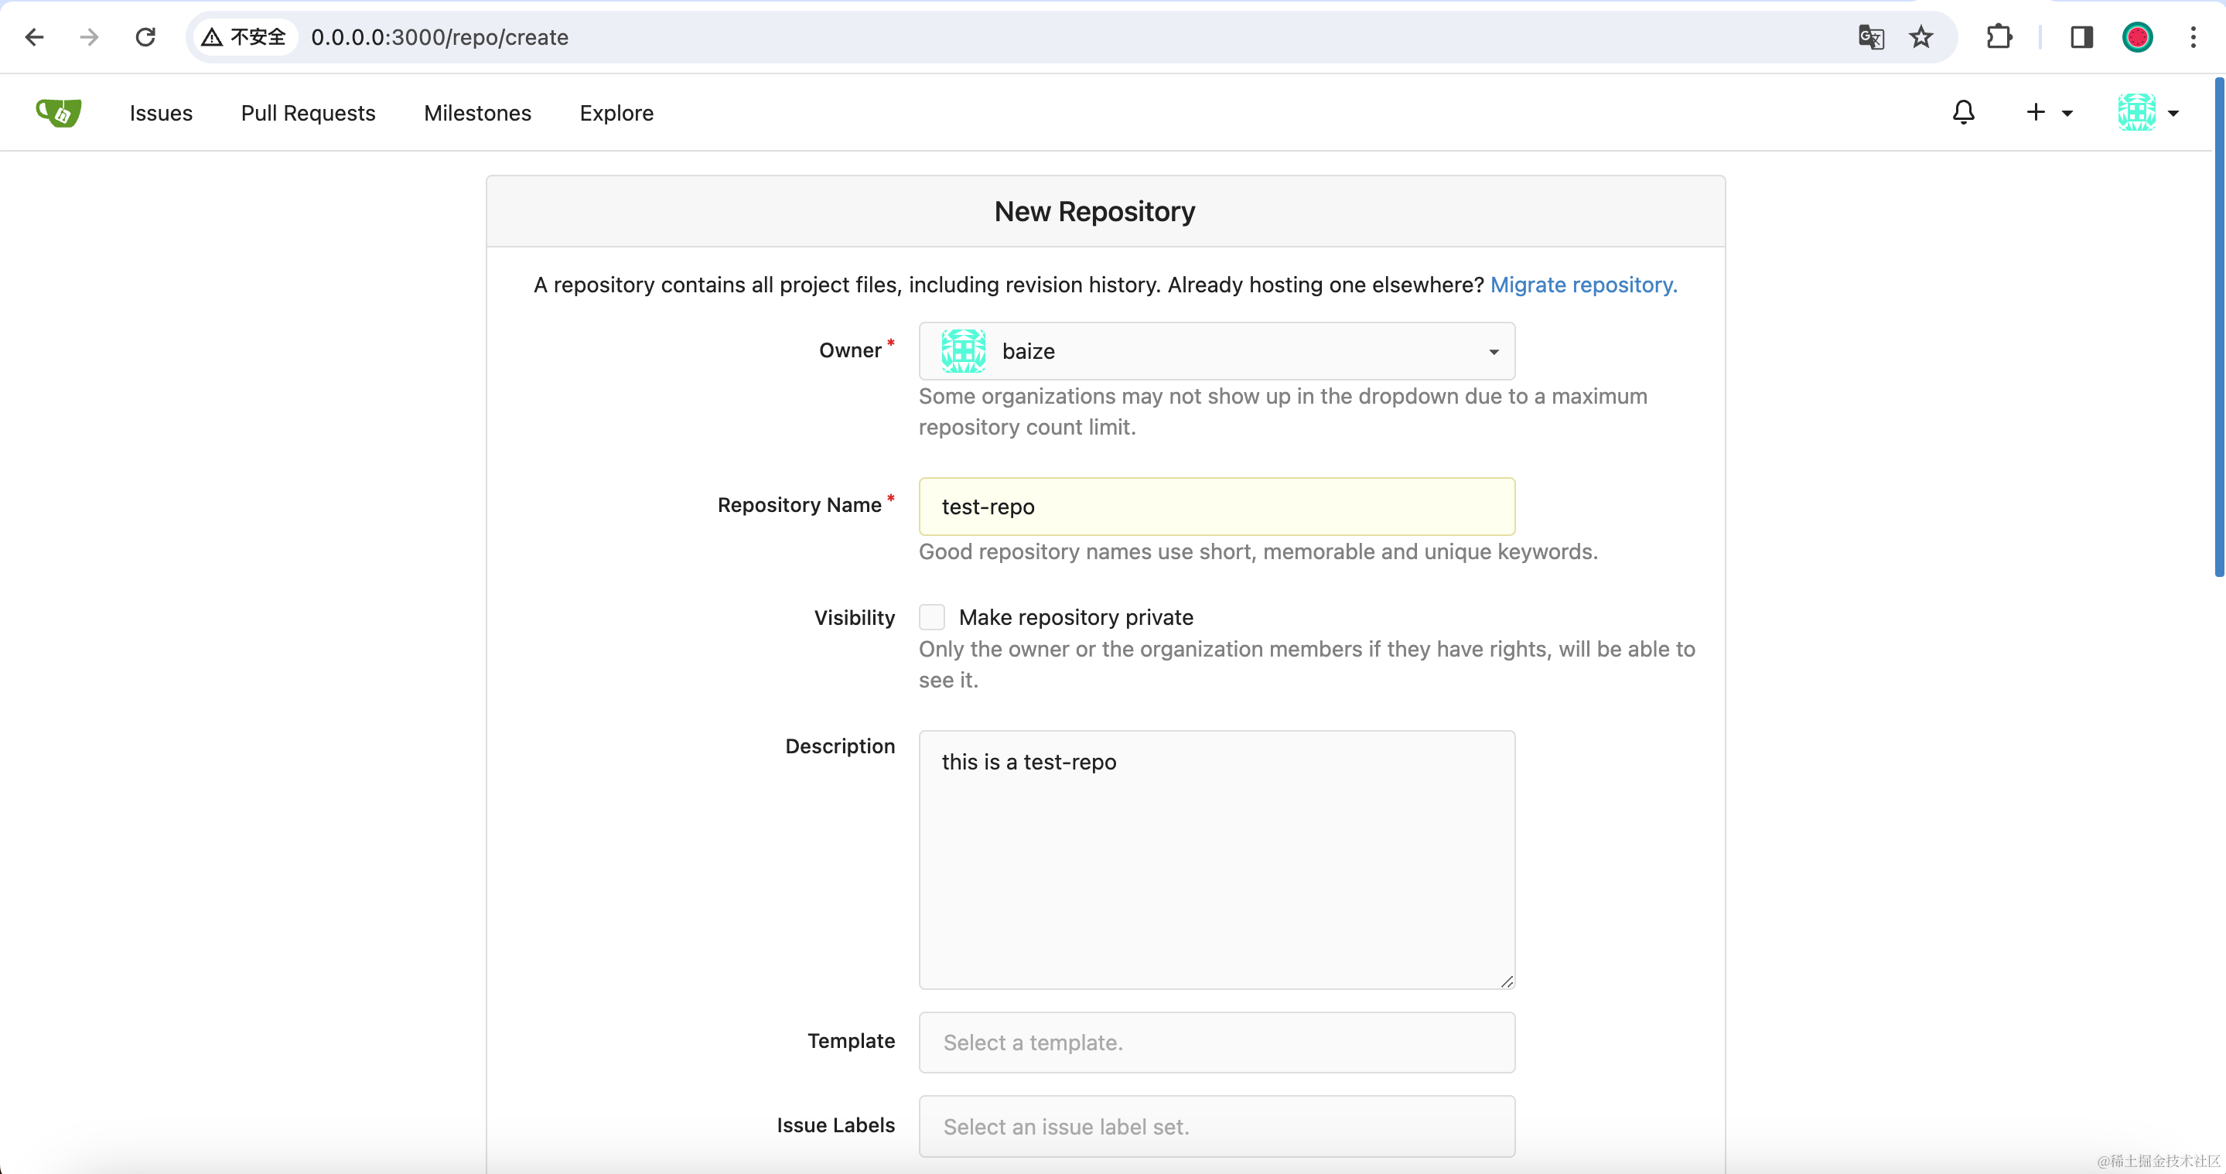The width and height of the screenshot is (2226, 1174).
Task: Click the Repository Name field
Action: point(1217,507)
